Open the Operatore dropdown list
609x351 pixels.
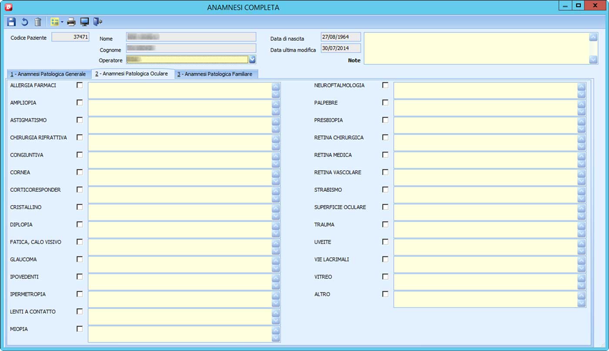pos(252,59)
